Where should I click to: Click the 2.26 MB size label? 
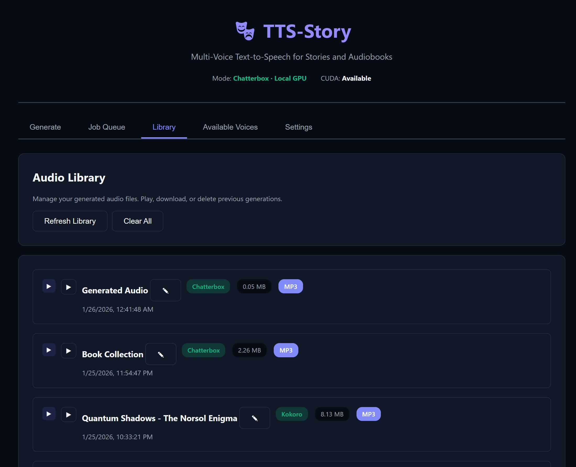tap(250, 350)
